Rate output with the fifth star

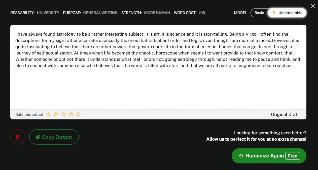tap(79, 115)
